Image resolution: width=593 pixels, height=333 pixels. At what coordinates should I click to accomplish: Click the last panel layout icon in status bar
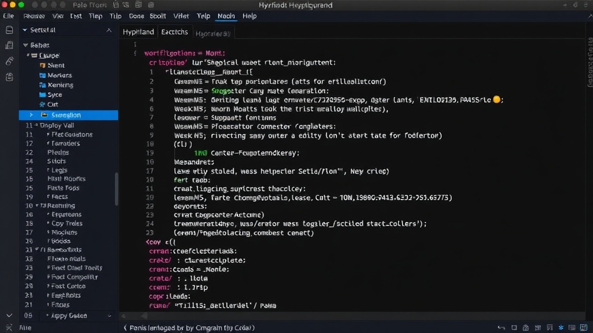coord(584,328)
